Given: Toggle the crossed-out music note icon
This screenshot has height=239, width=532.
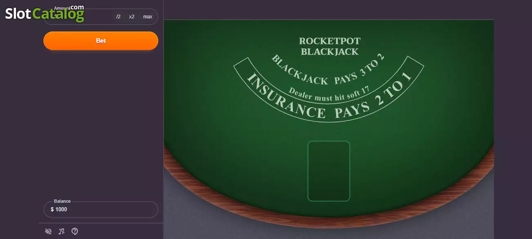Looking at the screenshot, I should 61,232.
